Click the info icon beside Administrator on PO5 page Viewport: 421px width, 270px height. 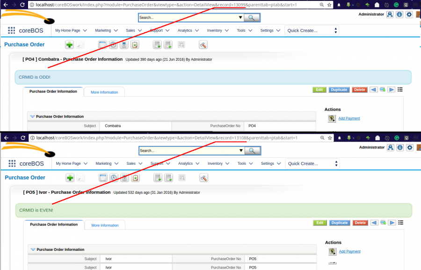pyautogui.click(x=400, y=147)
